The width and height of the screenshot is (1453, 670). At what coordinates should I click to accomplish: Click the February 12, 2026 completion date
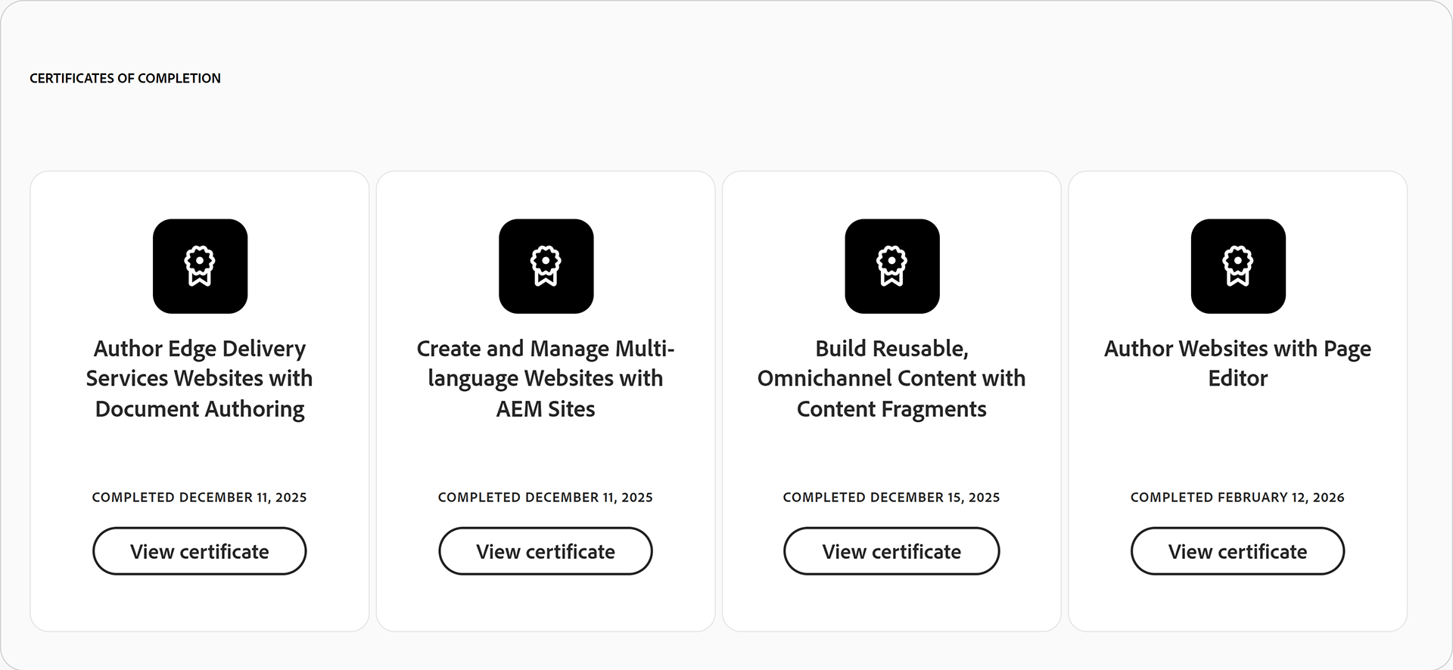click(1237, 497)
